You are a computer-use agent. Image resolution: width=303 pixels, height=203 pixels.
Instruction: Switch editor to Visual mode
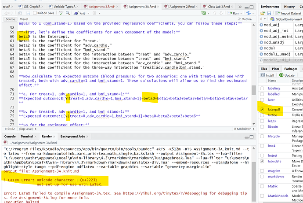tap(24, 19)
